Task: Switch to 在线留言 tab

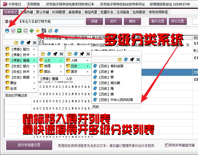Action: coord(123,12)
